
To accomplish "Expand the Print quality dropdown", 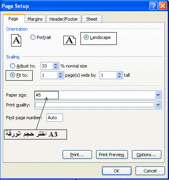I will pyautogui.click(x=158, y=105).
